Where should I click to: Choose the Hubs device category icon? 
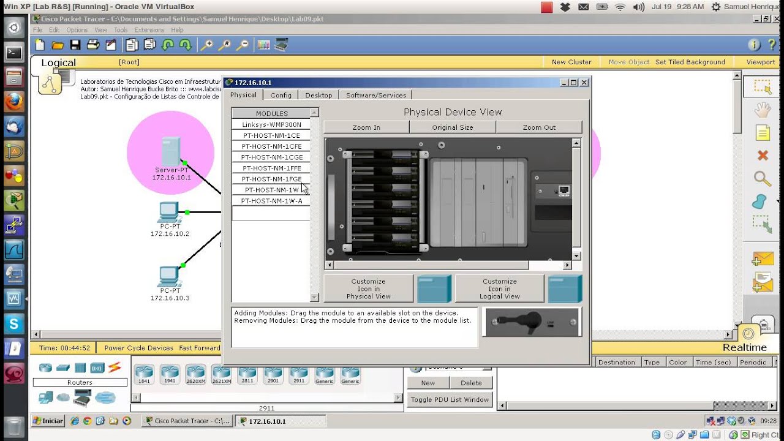pyautogui.click(x=80, y=367)
